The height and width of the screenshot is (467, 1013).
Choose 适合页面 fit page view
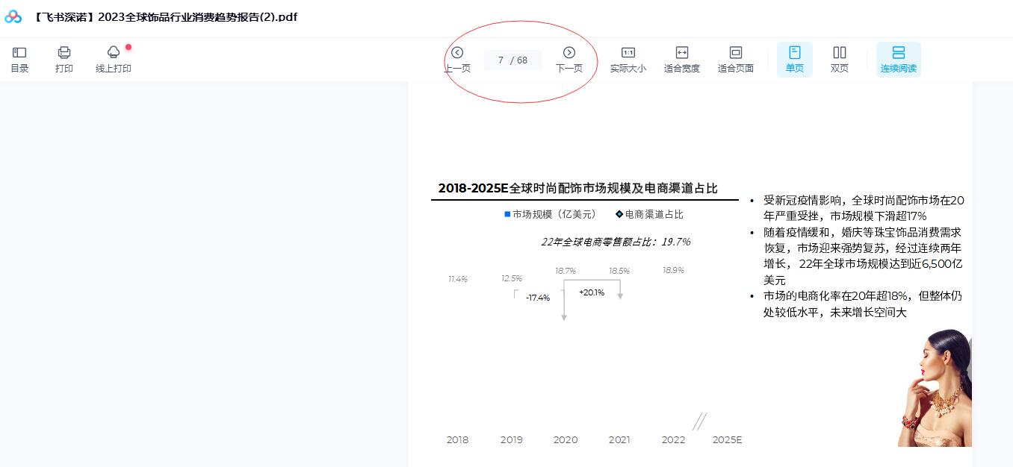(x=735, y=59)
